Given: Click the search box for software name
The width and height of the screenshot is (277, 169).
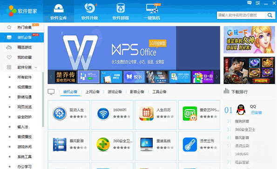Looking at the screenshot, I should [x=241, y=15].
